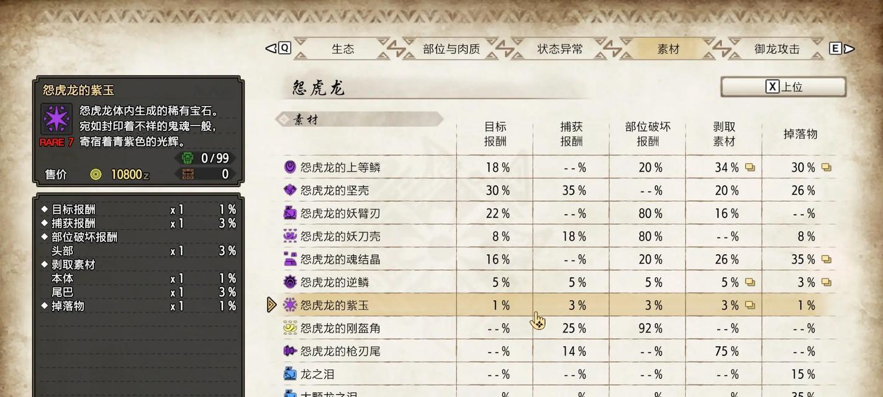Click the 怨虎龙的妖臂刃 blade icon
Viewport: 883px width, 397px height.
point(290,213)
